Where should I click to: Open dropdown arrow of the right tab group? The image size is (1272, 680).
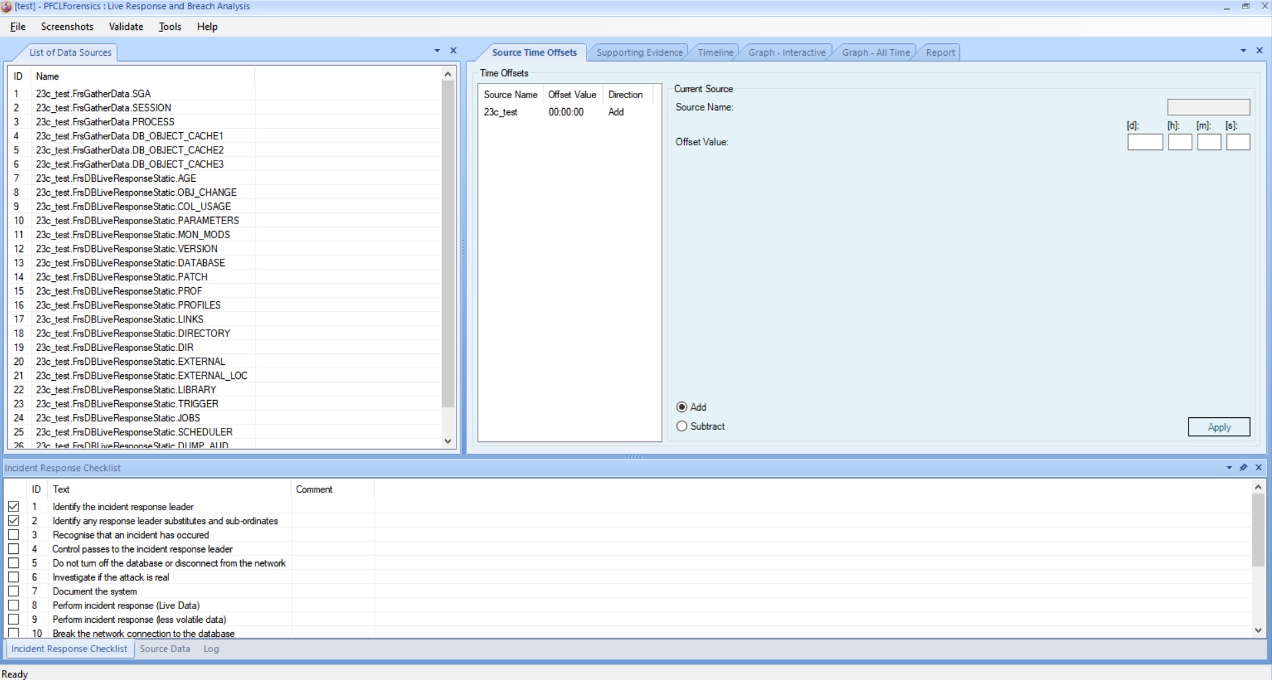click(x=1243, y=50)
